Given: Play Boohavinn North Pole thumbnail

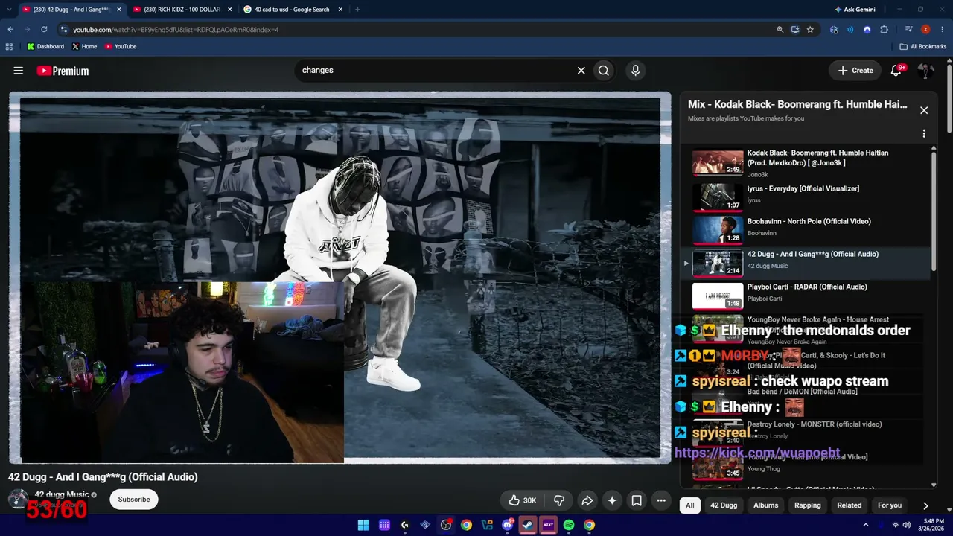Looking at the screenshot, I should (718, 229).
